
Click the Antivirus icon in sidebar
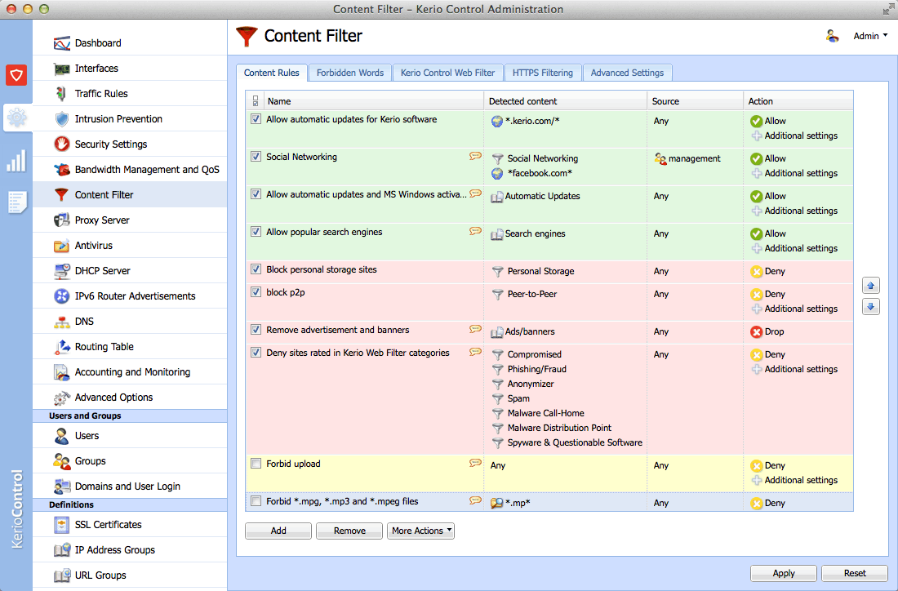coord(61,246)
